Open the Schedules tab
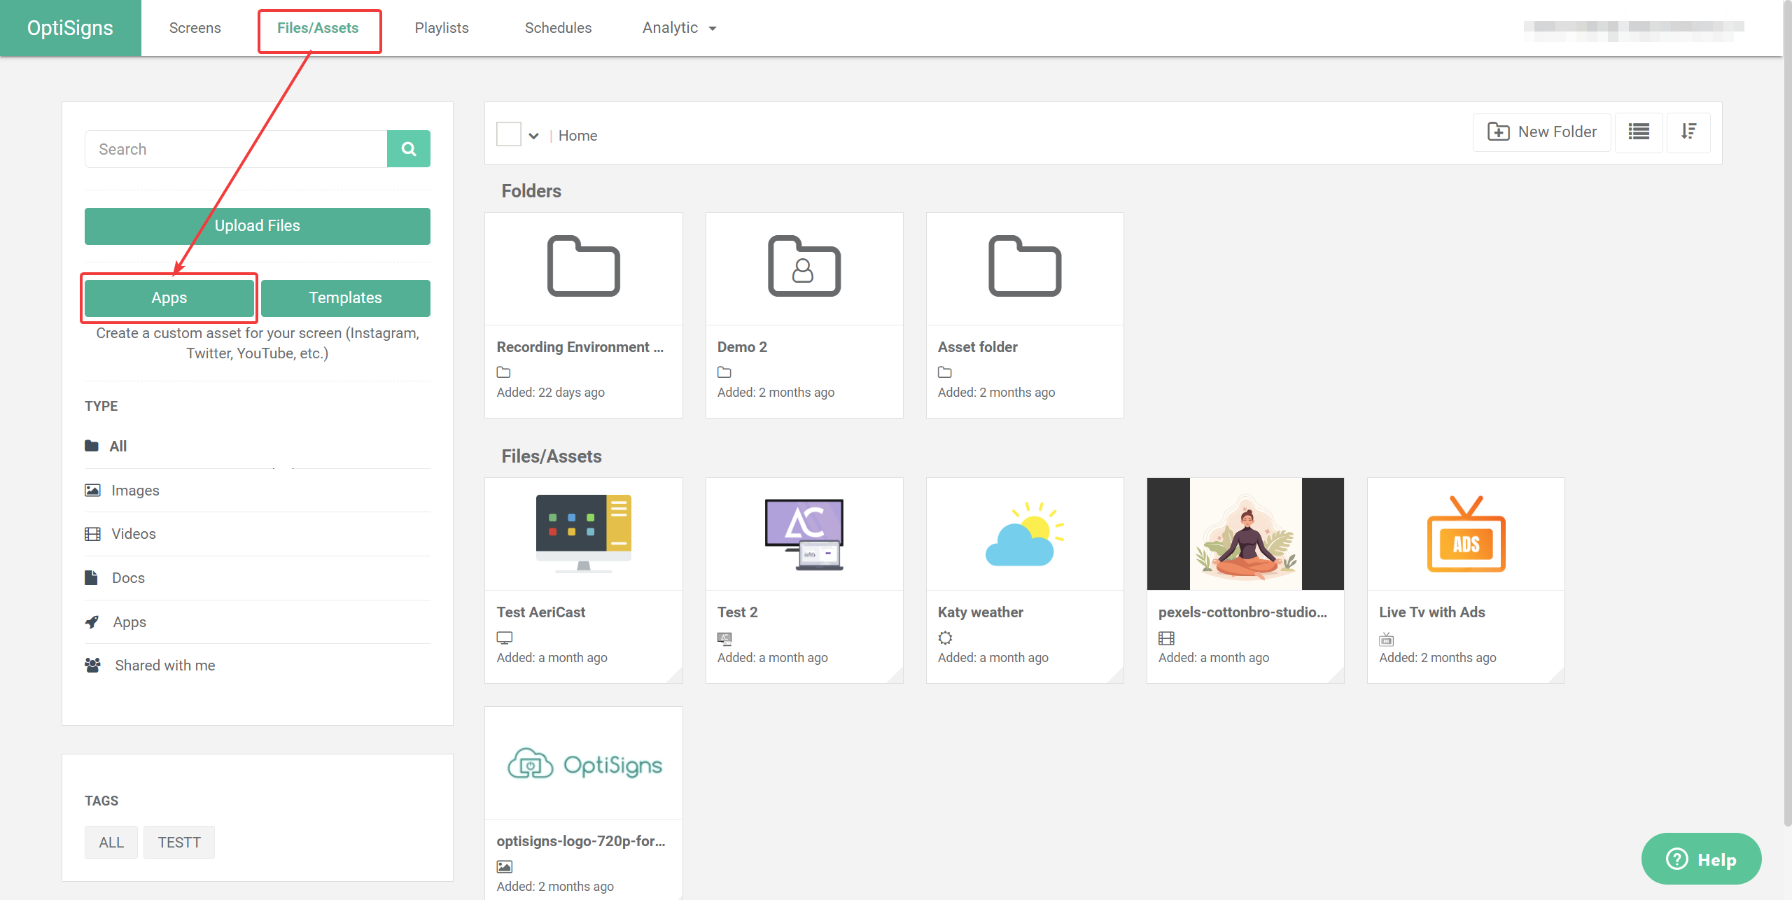This screenshot has height=900, width=1792. tap(558, 28)
